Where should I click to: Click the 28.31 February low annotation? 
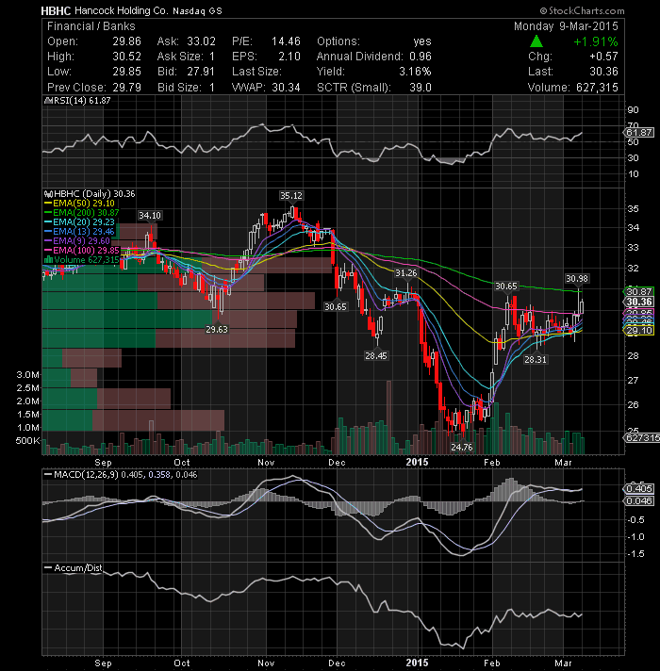(536, 359)
